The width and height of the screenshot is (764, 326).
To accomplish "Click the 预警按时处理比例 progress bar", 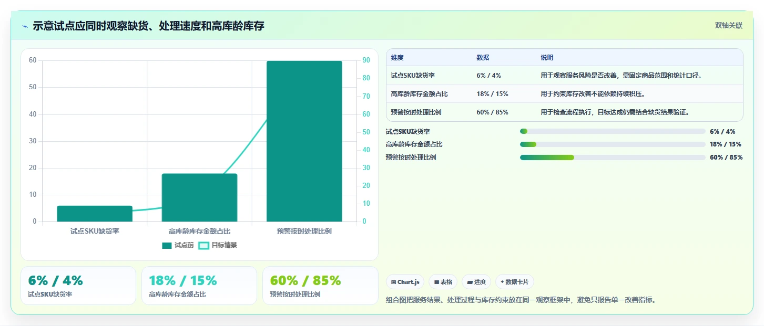I will coord(613,157).
